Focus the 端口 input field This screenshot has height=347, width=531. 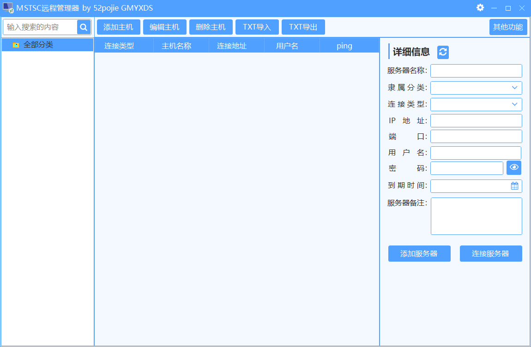(476, 137)
